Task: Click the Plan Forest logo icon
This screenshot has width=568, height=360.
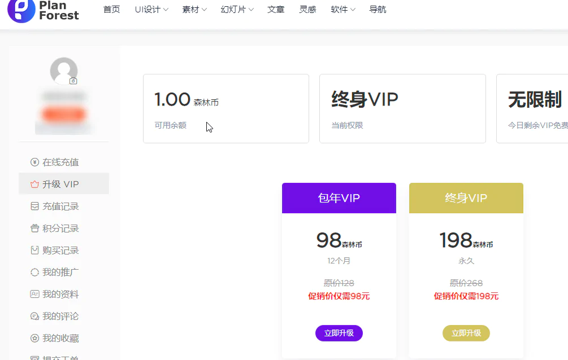Action: pyautogui.click(x=21, y=11)
